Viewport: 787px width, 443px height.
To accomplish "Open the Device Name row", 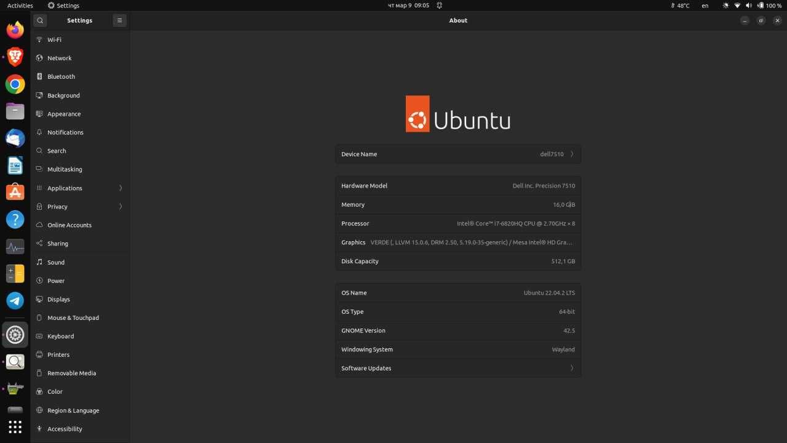I will 458,154.
